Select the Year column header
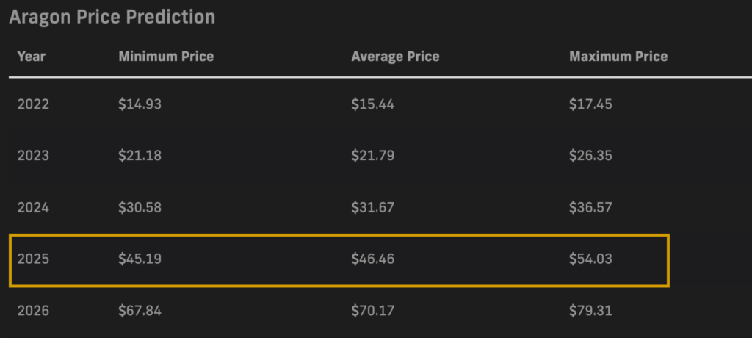Image resolution: width=752 pixels, height=338 pixels. pyautogui.click(x=31, y=56)
